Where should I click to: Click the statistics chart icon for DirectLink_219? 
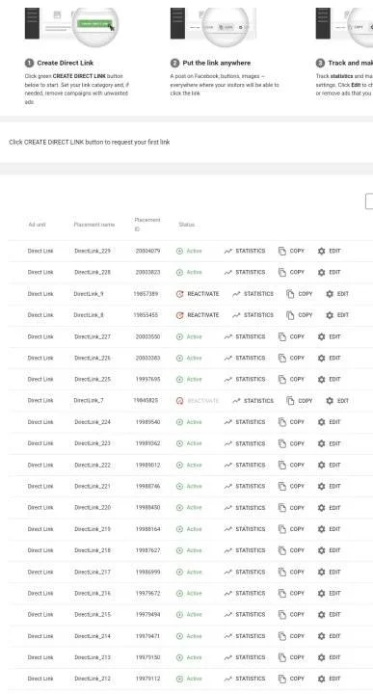point(227,529)
